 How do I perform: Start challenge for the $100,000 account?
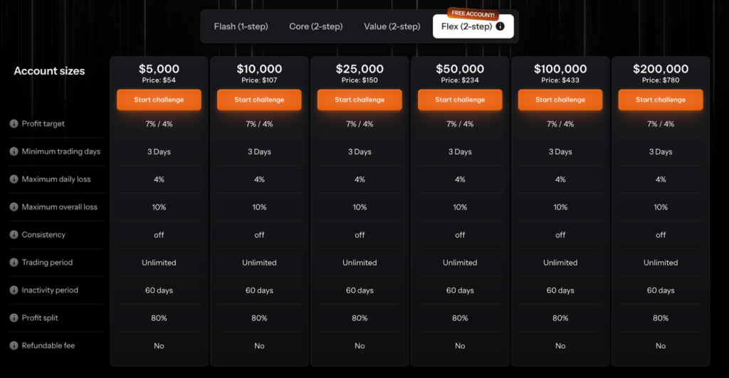[560, 100]
